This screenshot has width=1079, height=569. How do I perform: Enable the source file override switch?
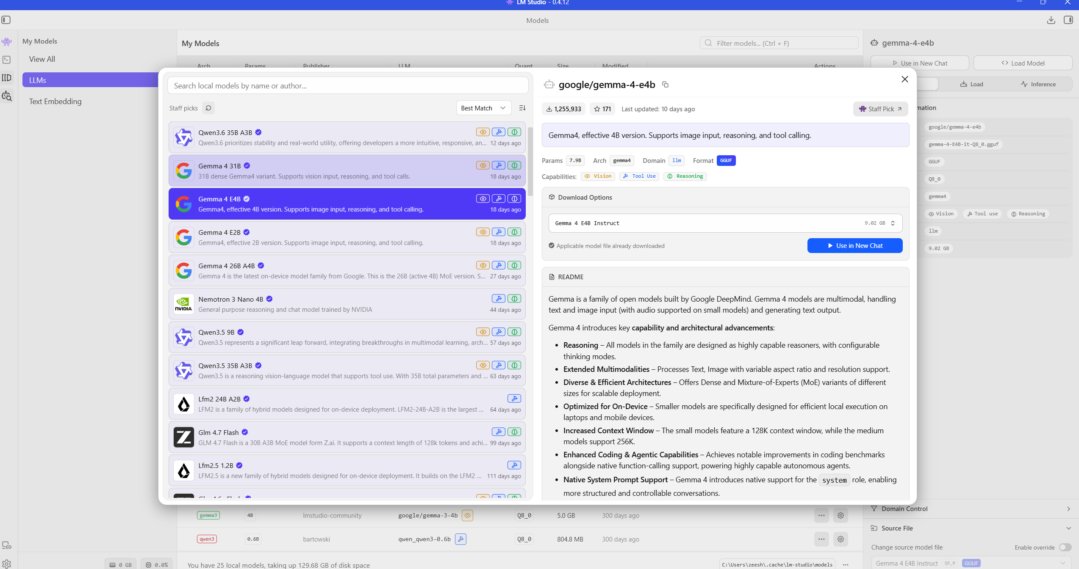point(1065,547)
